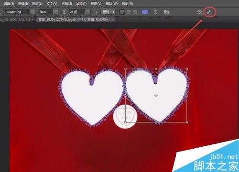Open the 窗口(W) menu
Image resolution: width=239 pixels, height=172 pixels.
[112, 4]
